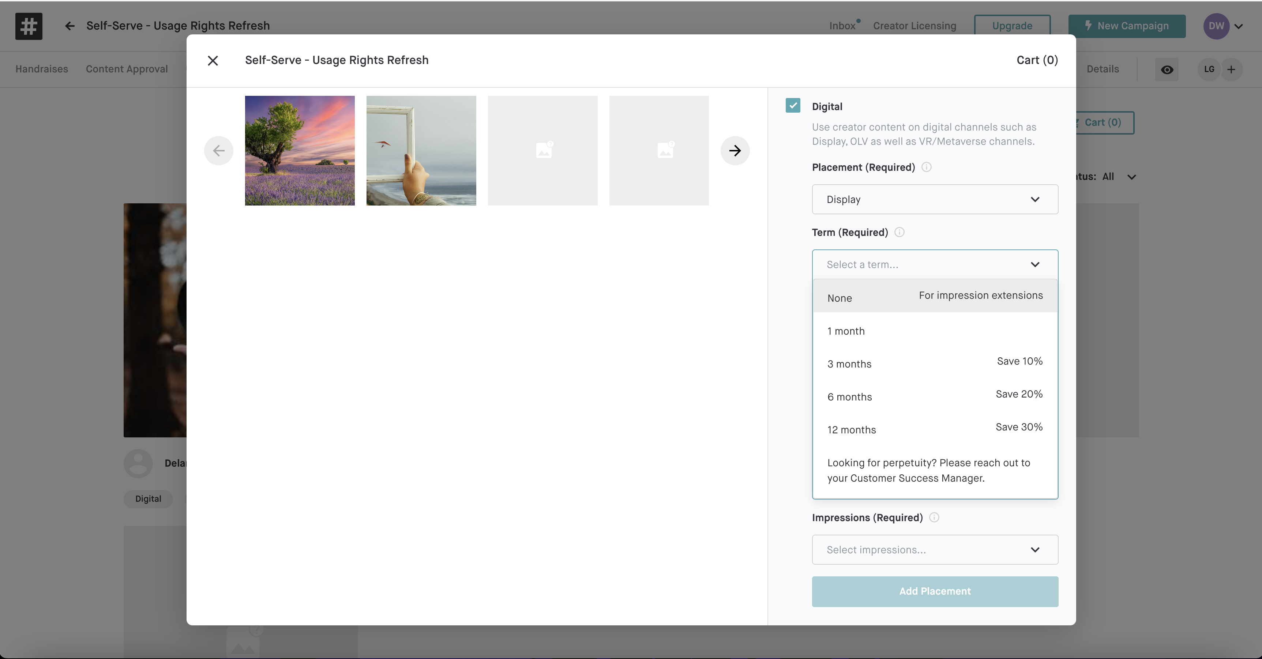The height and width of the screenshot is (659, 1262).
Task: Open the Placement Display dropdown
Action: (935, 199)
